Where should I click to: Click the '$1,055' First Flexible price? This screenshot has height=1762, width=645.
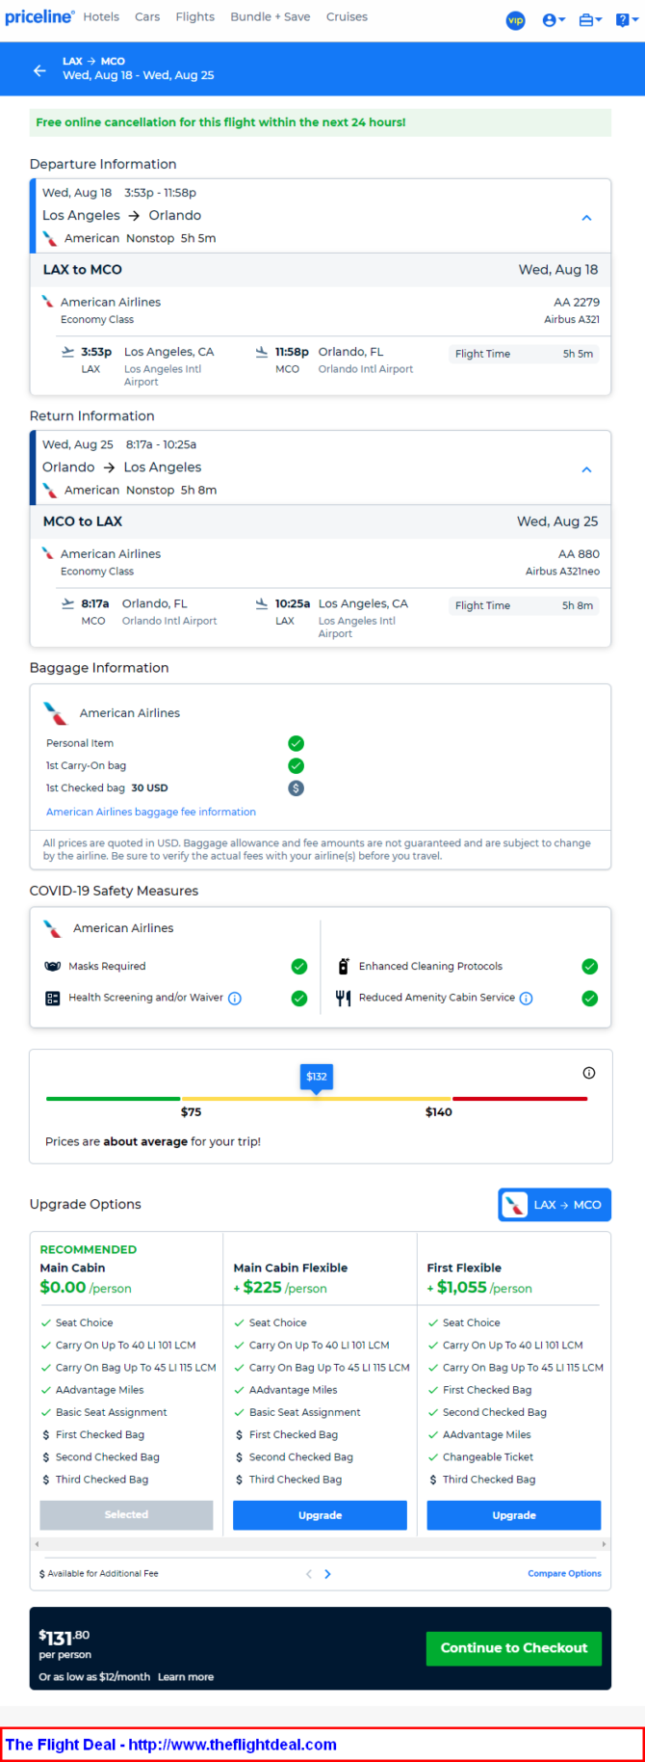[462, 1288]
